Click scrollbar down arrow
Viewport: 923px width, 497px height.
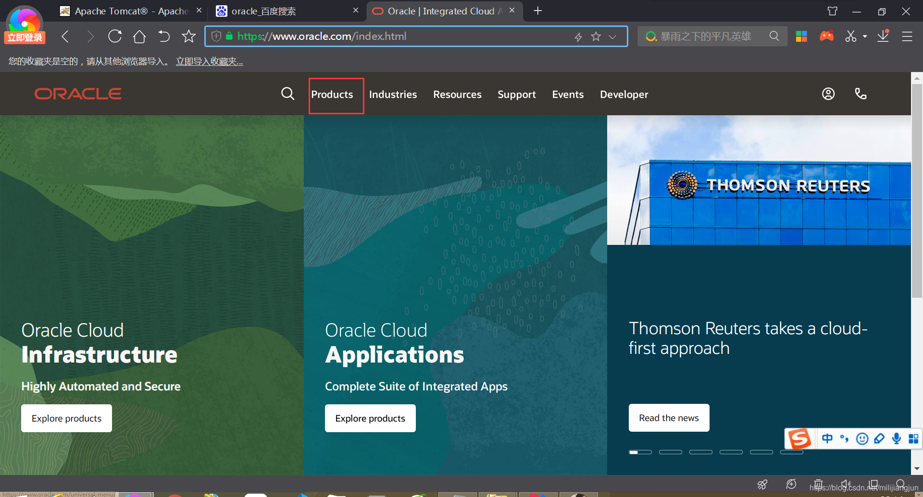[x=917, y=469]
